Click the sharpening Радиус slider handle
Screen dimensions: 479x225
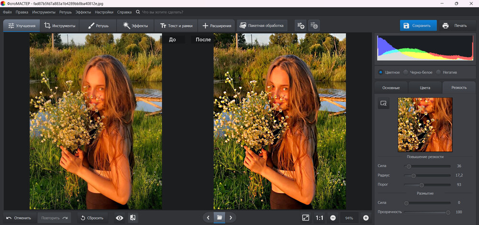click(x=413, y=175)
